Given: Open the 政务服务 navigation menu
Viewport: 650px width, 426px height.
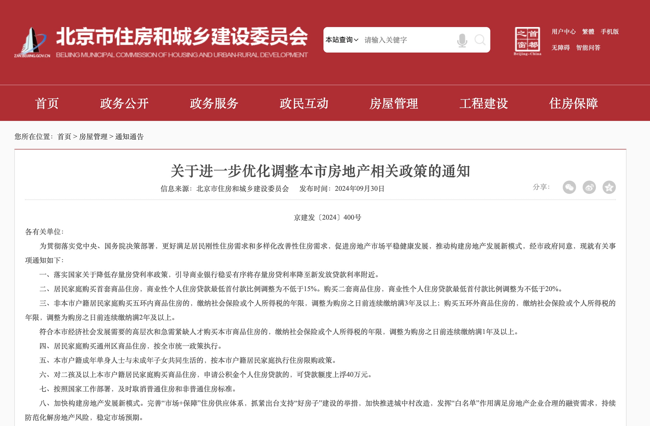Looking at the screenshot, I should [214, 104].
